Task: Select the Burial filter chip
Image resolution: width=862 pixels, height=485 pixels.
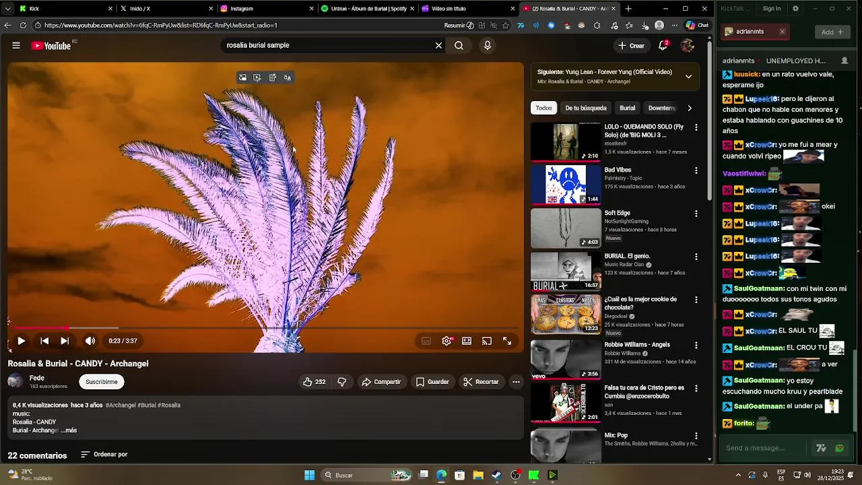Action: [628, 108]
